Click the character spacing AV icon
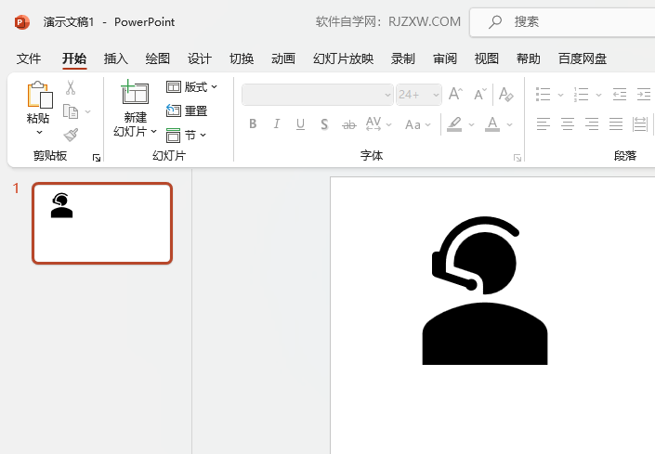 (x=373, y=123)
